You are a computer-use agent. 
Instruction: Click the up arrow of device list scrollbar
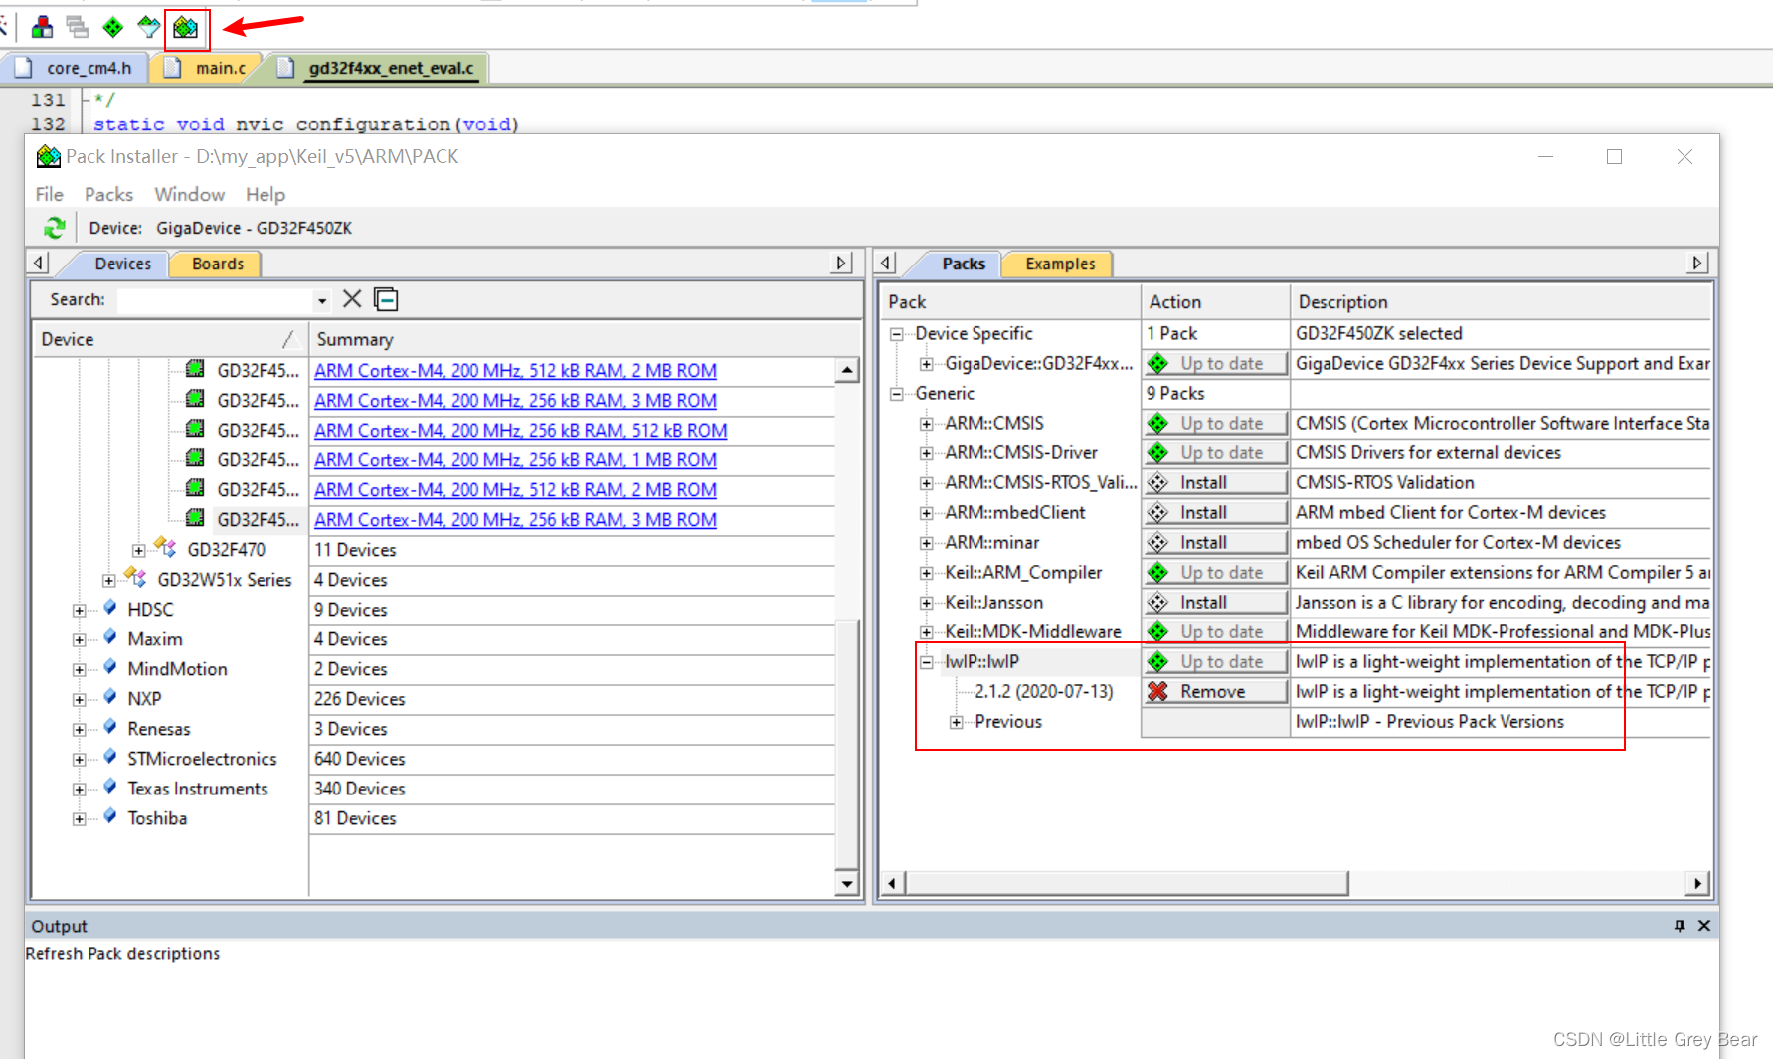[847, 370]
